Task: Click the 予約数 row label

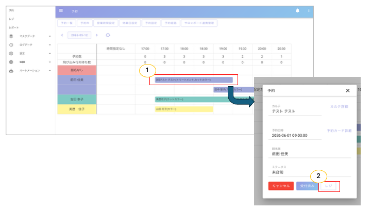Action: 77,56
